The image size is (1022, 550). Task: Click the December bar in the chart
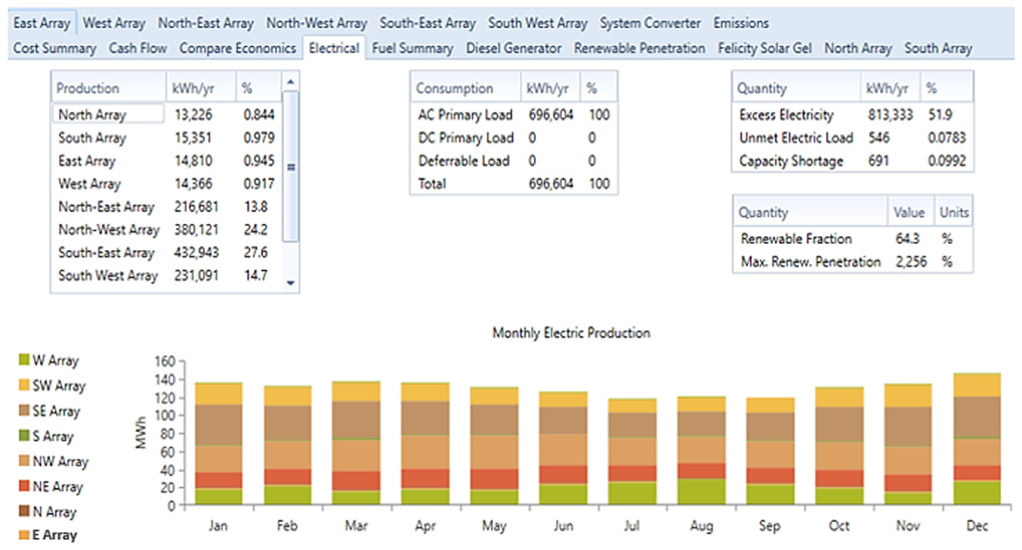click(977, 439)
